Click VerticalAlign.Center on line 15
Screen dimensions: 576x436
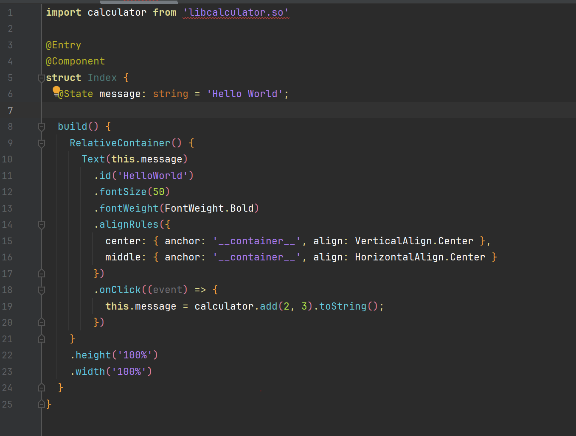tap(414, 241)
